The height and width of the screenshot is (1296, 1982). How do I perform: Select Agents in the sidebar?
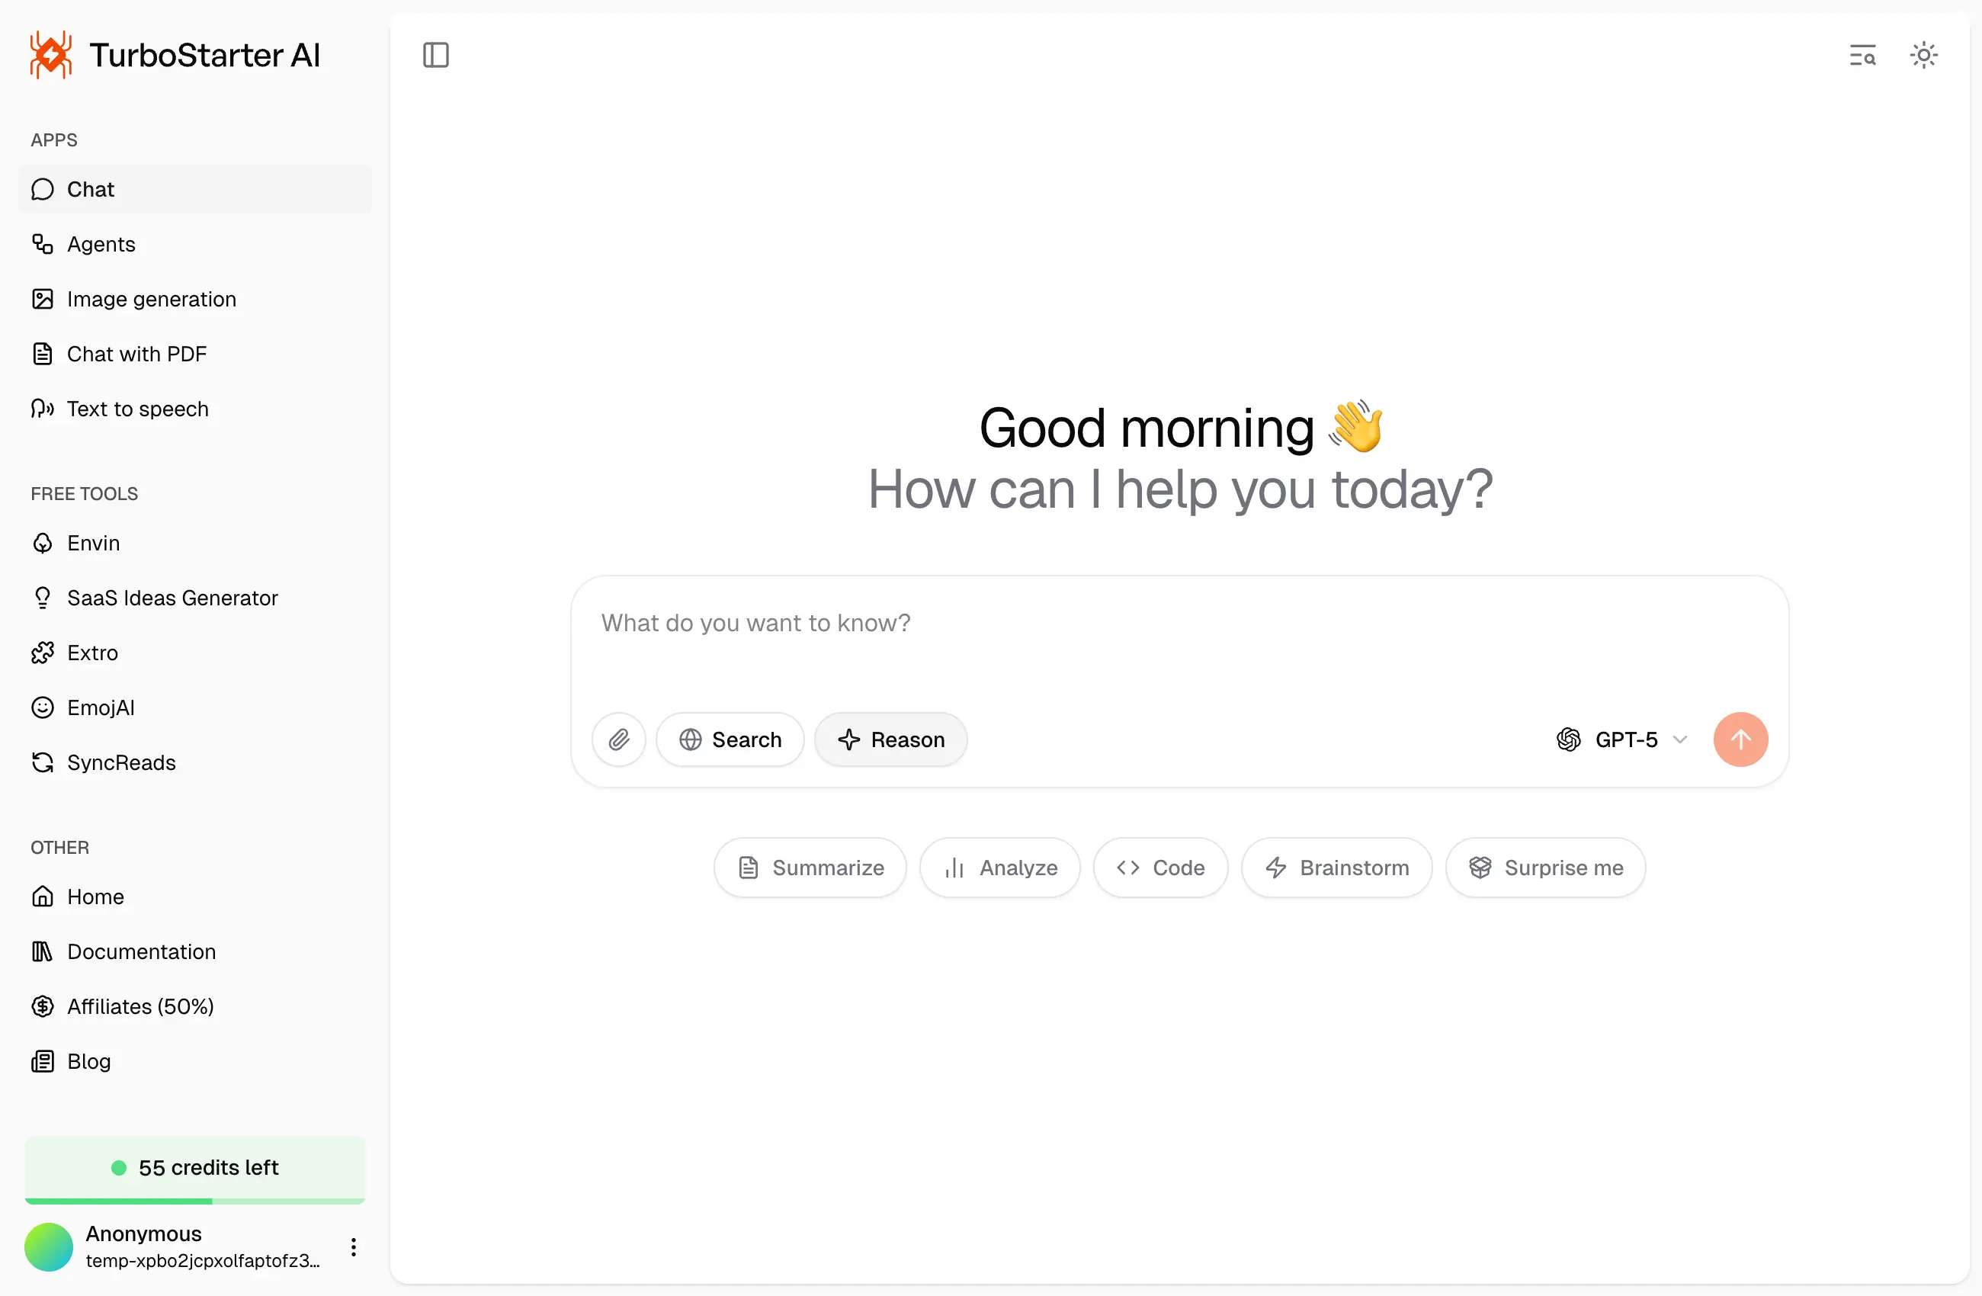point(101,244)
